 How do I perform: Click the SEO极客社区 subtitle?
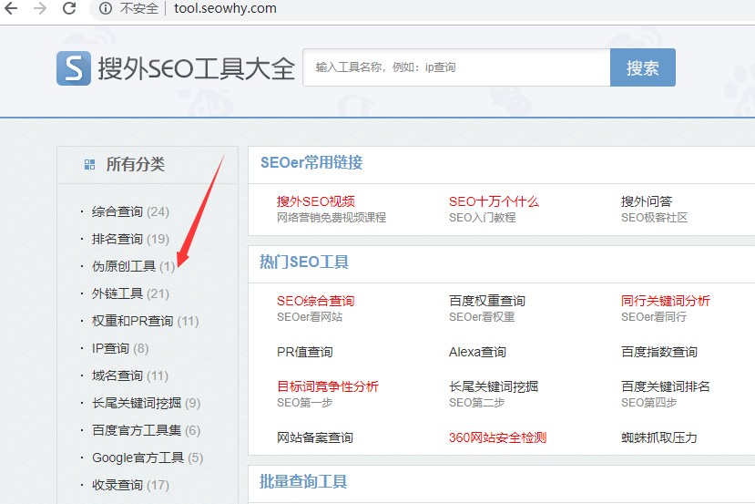(655, 218)
